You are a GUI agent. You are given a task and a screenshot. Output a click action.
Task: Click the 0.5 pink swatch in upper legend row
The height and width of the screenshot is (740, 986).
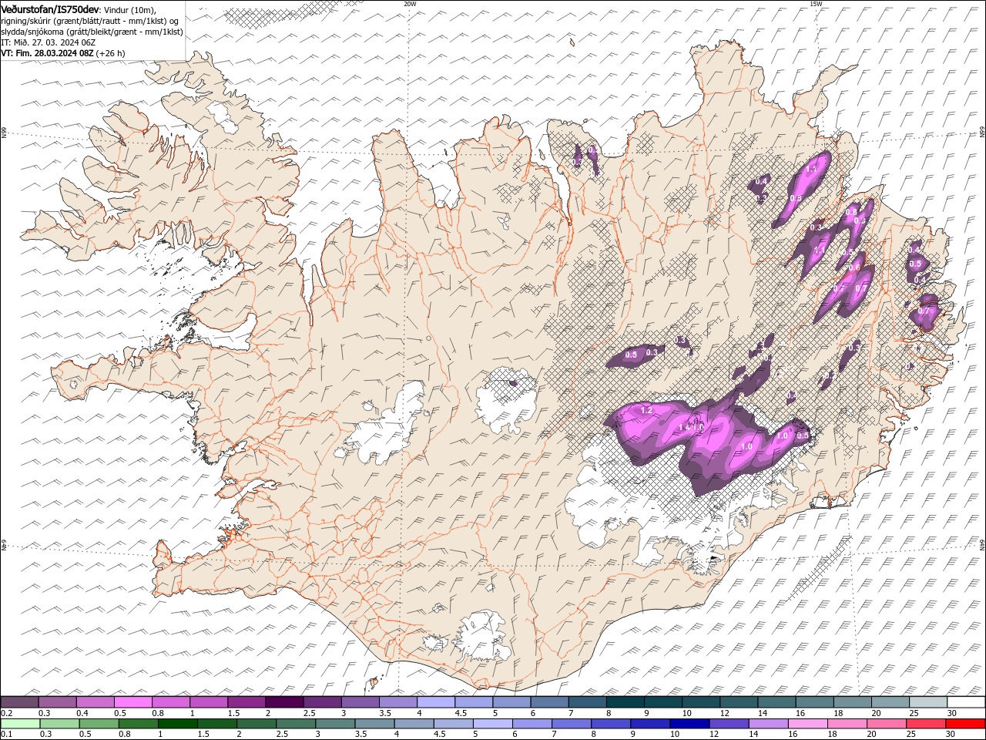click(x=132, y=702)
